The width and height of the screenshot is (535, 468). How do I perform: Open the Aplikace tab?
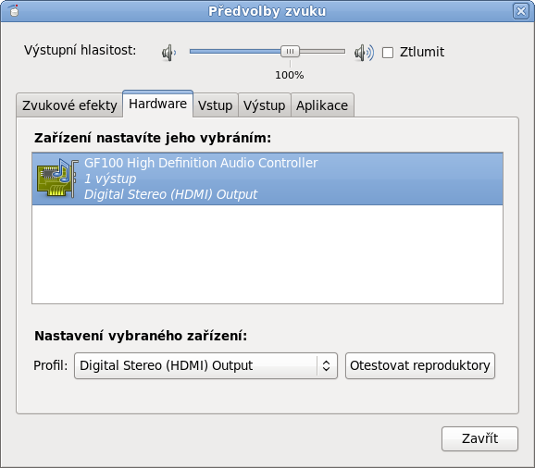coord(322,105)
